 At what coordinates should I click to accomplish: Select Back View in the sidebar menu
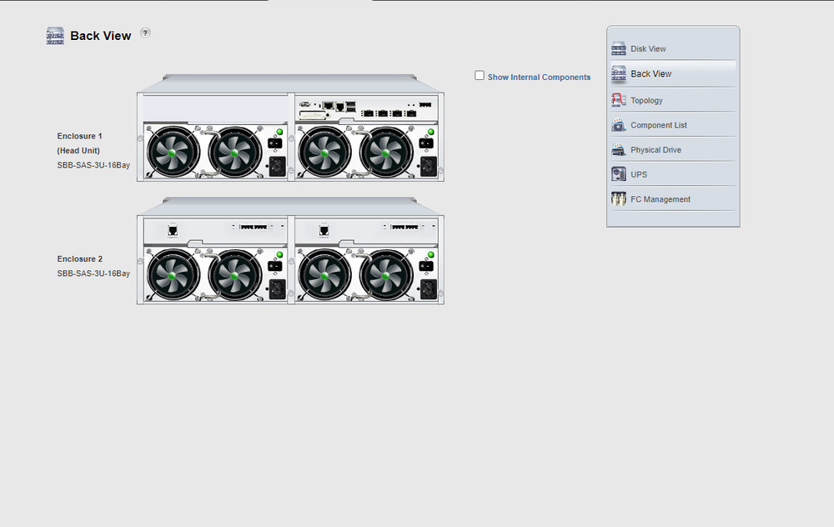point(651,74)
